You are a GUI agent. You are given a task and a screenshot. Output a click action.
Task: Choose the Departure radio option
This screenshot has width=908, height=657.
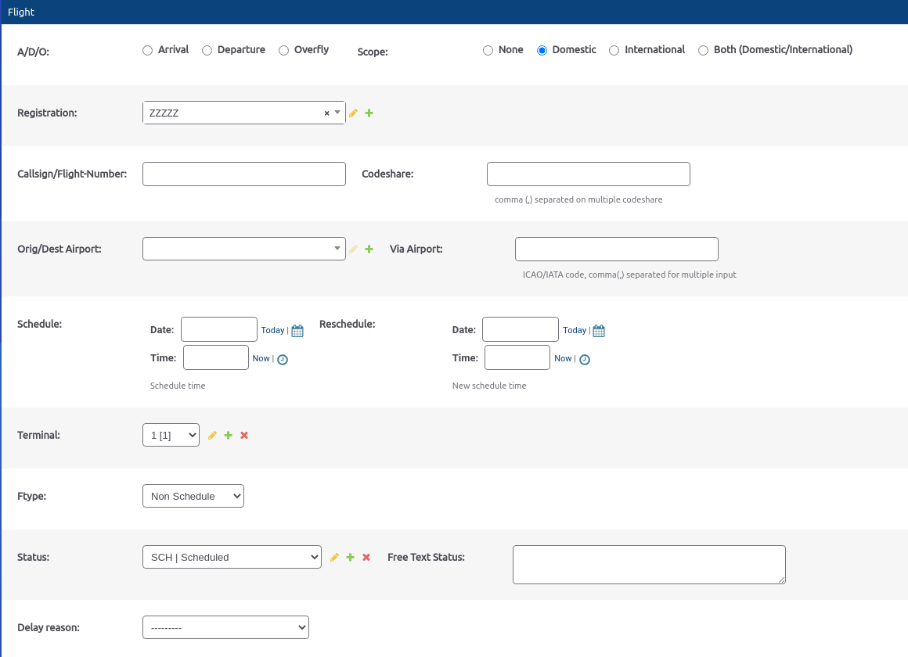pos(207,51)
